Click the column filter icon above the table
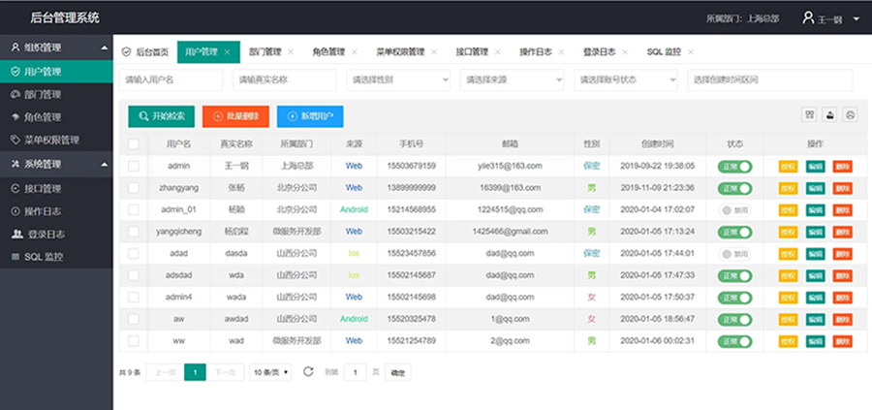The height and width of the screenshot is (410, 872). pos(809,114)
